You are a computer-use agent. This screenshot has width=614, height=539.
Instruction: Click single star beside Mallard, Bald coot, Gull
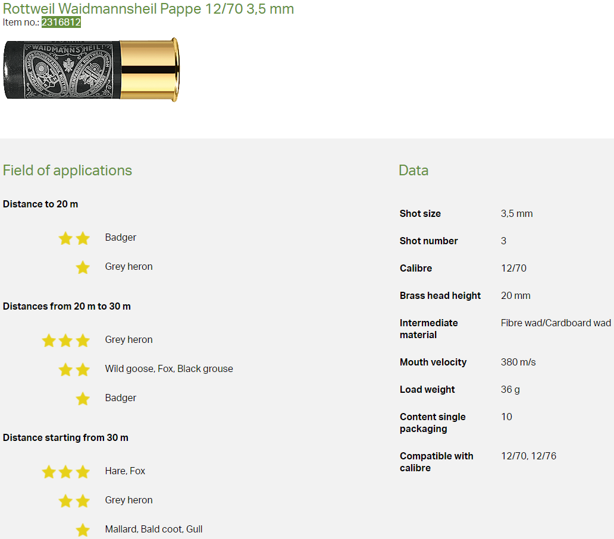83,531
